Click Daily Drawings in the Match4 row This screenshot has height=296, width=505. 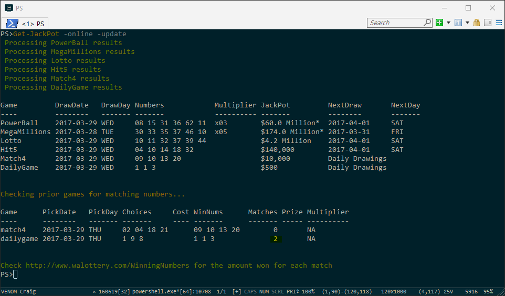(357, 159)
